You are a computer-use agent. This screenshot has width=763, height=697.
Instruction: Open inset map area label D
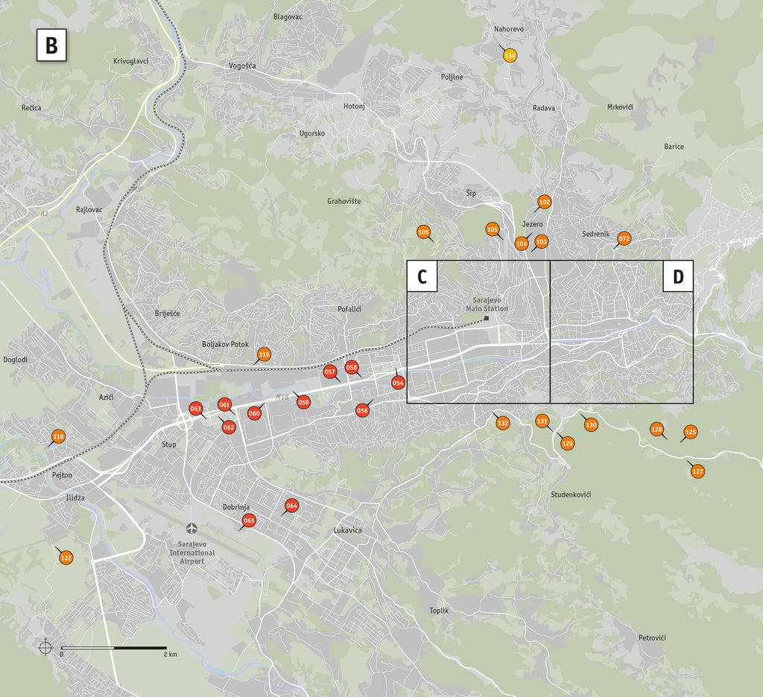tap(677, 276)
